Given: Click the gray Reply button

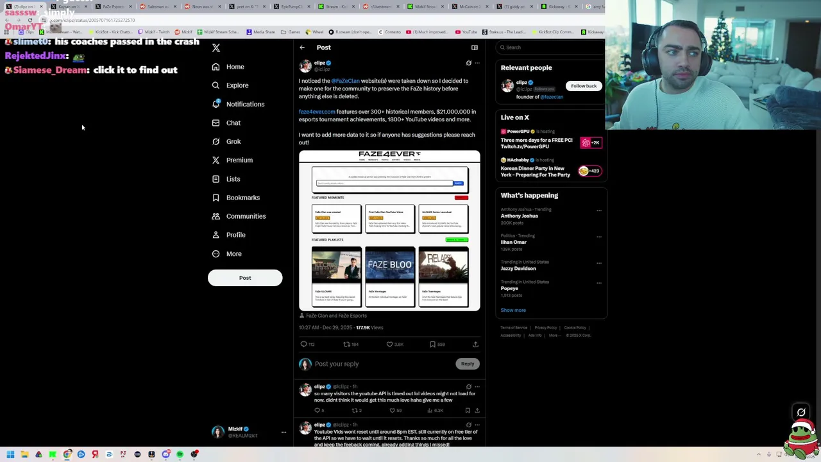Looking at the screenshot, I should [468, 364].
